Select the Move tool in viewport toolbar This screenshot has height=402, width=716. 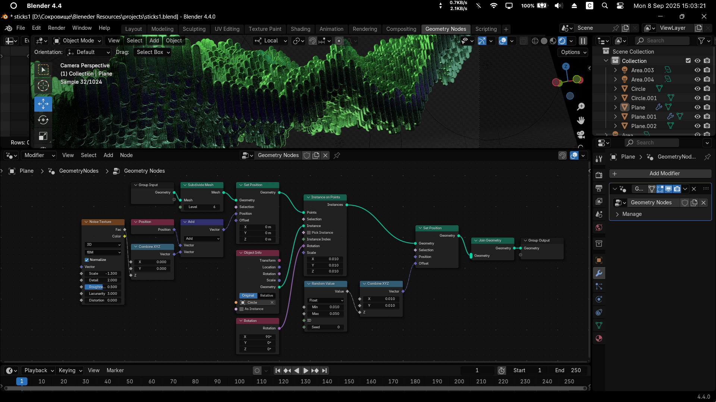43,104
